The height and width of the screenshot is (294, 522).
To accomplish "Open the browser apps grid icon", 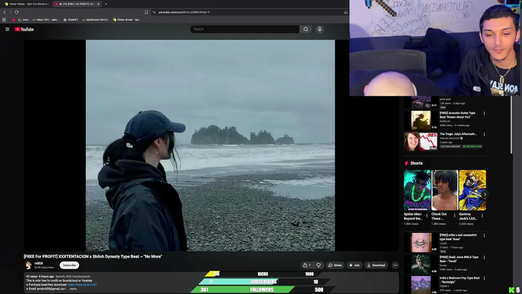I will (4, 20).
